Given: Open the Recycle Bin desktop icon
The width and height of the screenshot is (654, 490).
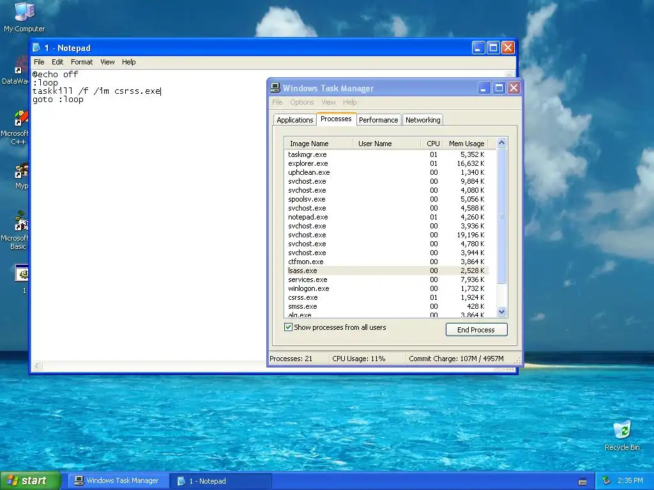Looking at the screenshot, I should (x=622, y=436).
